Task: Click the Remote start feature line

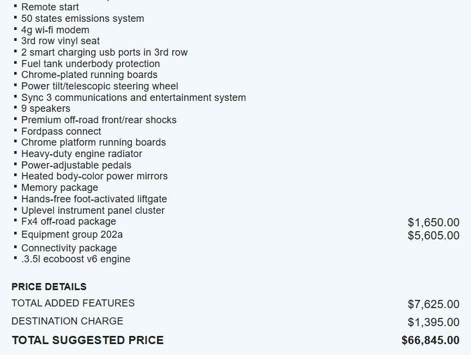Action: coord(50,7)
